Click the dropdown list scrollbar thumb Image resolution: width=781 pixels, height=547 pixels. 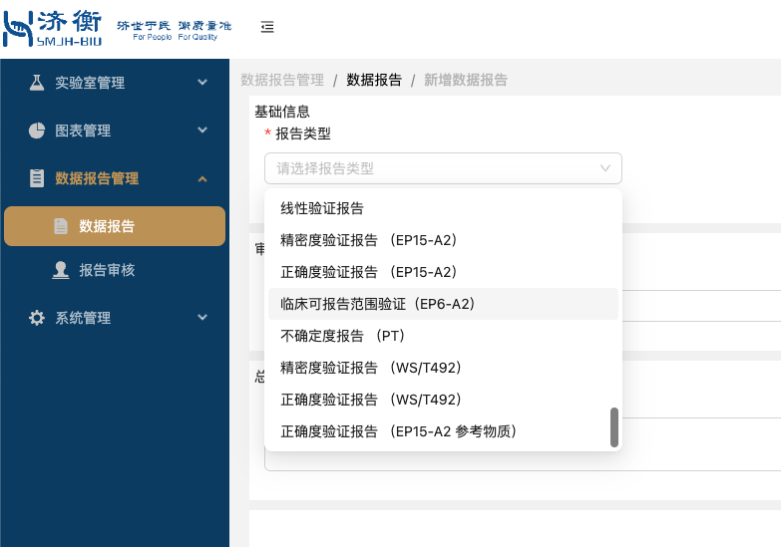[x=614, y=427]
